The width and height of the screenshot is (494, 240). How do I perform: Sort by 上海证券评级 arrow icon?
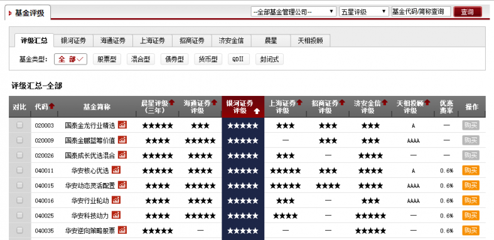coord(299,103)
